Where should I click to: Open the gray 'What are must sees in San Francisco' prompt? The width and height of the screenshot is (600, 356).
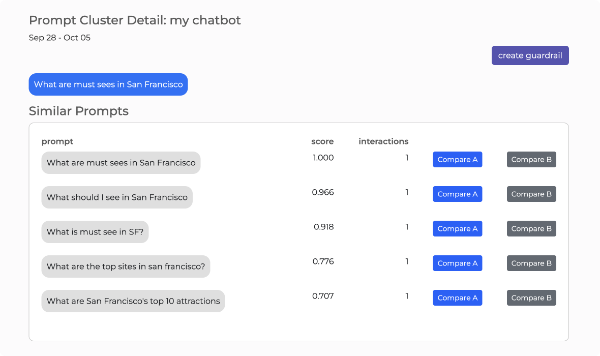pos(121,163)
